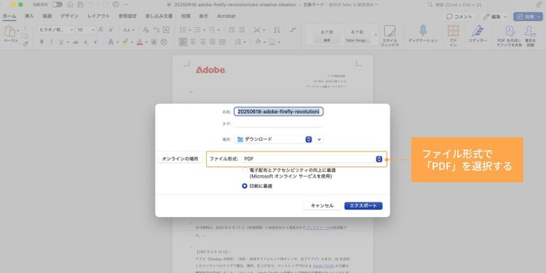Click the sort A-Z icon
This screenshot has width=546, height=273.
coord(277,30)
